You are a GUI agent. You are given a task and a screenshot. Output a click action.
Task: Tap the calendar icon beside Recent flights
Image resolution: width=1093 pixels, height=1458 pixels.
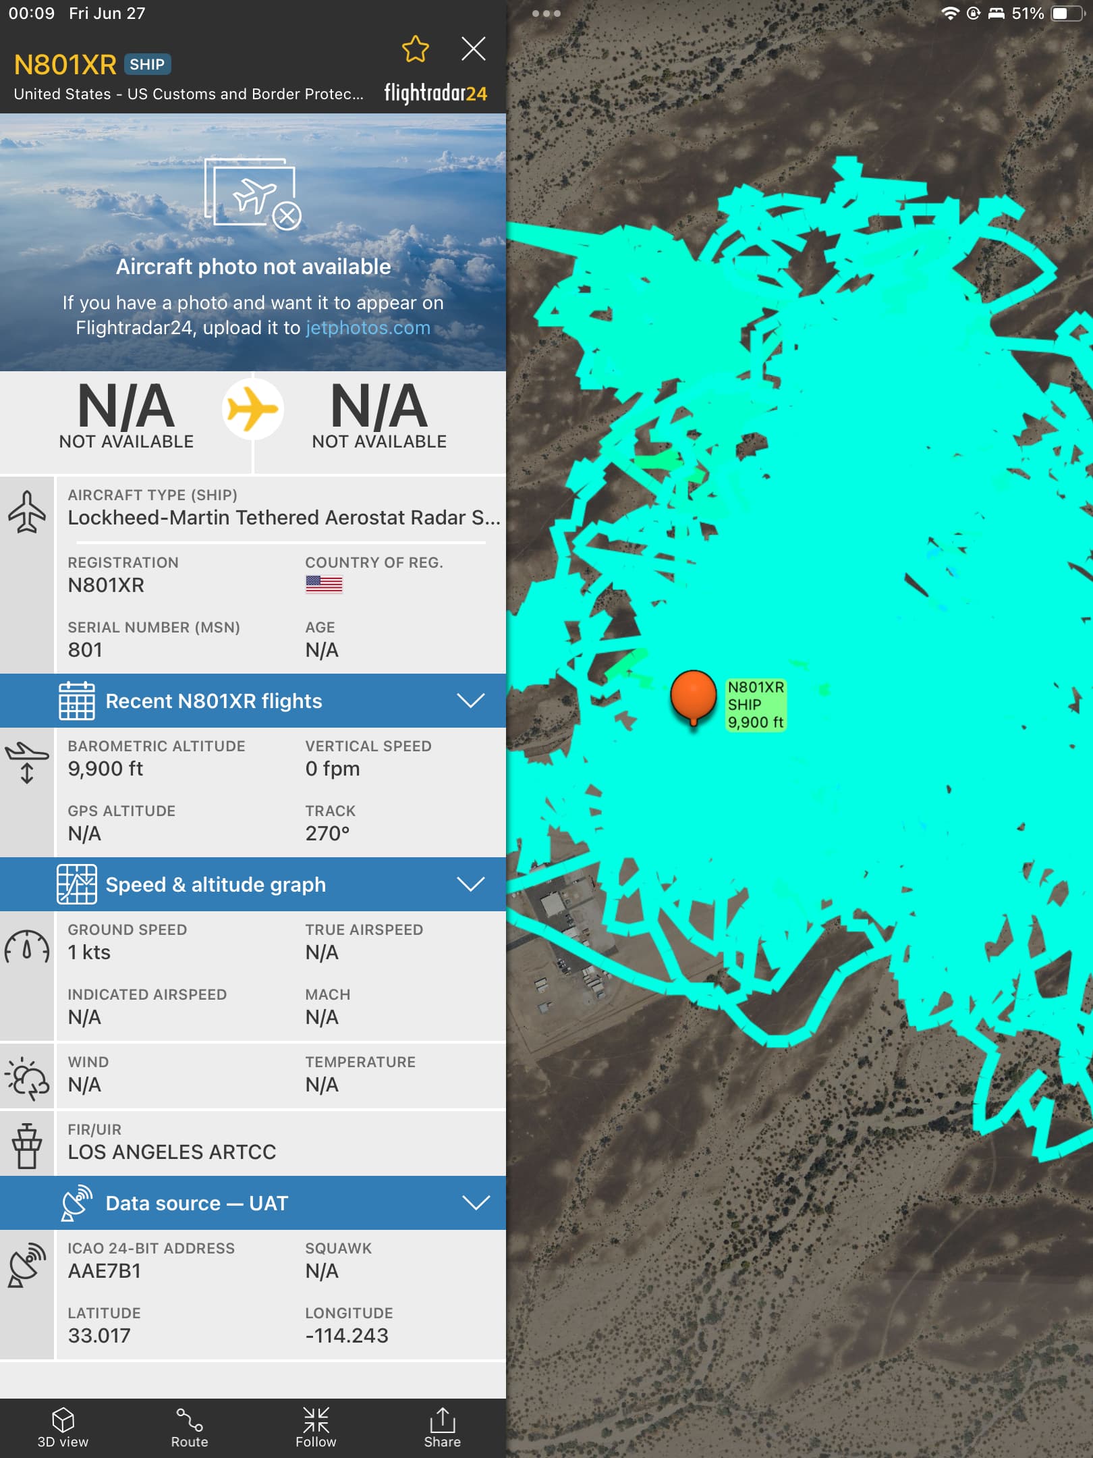76,701
